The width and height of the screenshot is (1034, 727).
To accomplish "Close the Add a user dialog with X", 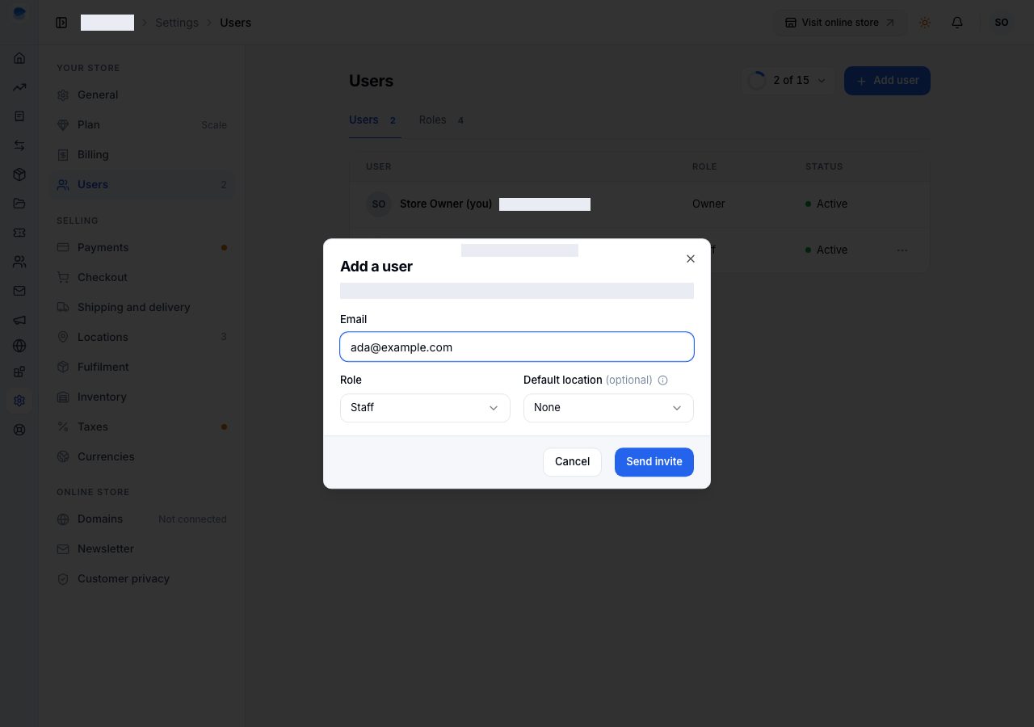I will click(x=691, y=258).
